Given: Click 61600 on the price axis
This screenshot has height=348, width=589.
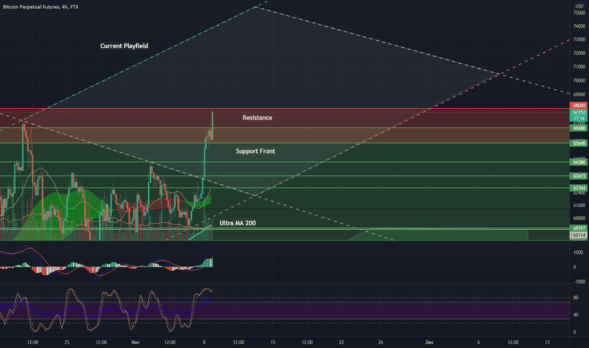Looking at the screenshot, I should click(x=580, y=206).
